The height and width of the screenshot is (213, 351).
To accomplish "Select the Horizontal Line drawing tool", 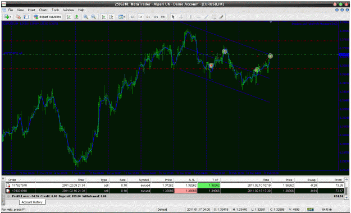I will tap(199, 17).
